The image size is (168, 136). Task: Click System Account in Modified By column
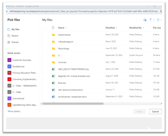tap(136, 55)
